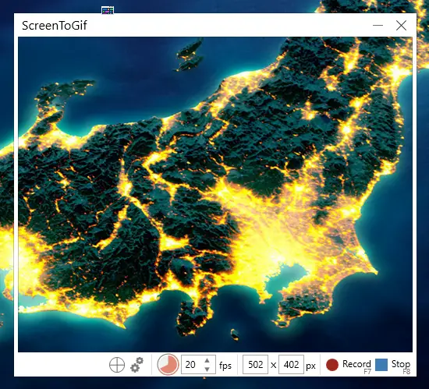This screenshot has height=389, width=429.
Task: Click the small app icon above the window
Action: (108, 10)
